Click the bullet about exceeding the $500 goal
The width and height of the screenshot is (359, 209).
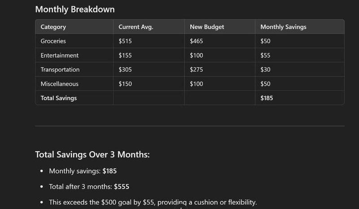[153, 202]
